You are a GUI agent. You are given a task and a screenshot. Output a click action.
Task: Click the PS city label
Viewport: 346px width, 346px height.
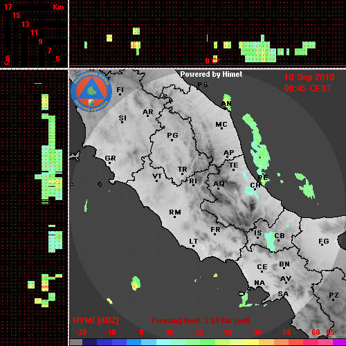(x=203, y=85)
